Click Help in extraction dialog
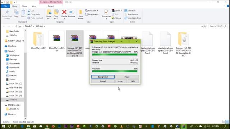Screen dimensions: 230x129 (x=133, y=81)
